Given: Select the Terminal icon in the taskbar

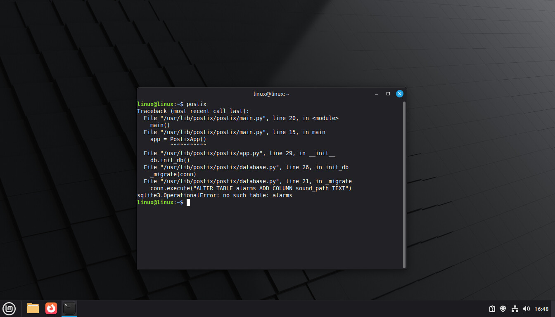Looking at the screenshot, I should point(69,308).
